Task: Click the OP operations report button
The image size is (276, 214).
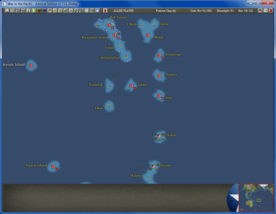Action: [x=87, y=11]
